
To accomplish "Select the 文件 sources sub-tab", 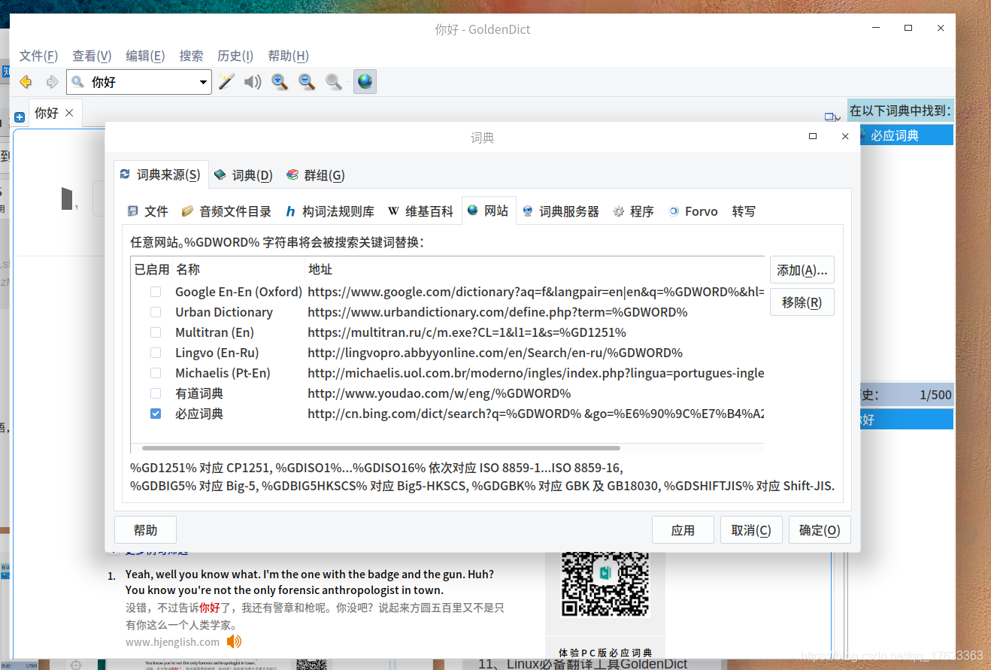I will (x=147, y=211).
